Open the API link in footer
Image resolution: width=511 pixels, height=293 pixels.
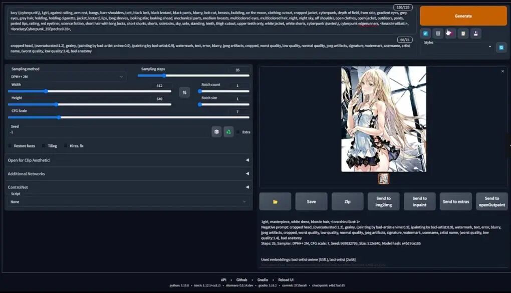(x=223, y=279)
